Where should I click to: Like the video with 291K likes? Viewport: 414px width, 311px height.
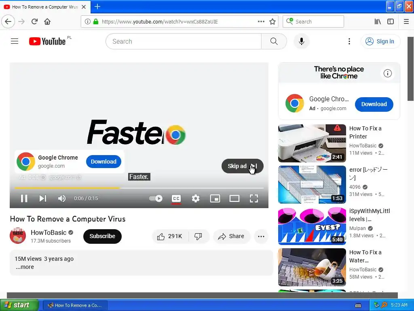tap(170, 236)
